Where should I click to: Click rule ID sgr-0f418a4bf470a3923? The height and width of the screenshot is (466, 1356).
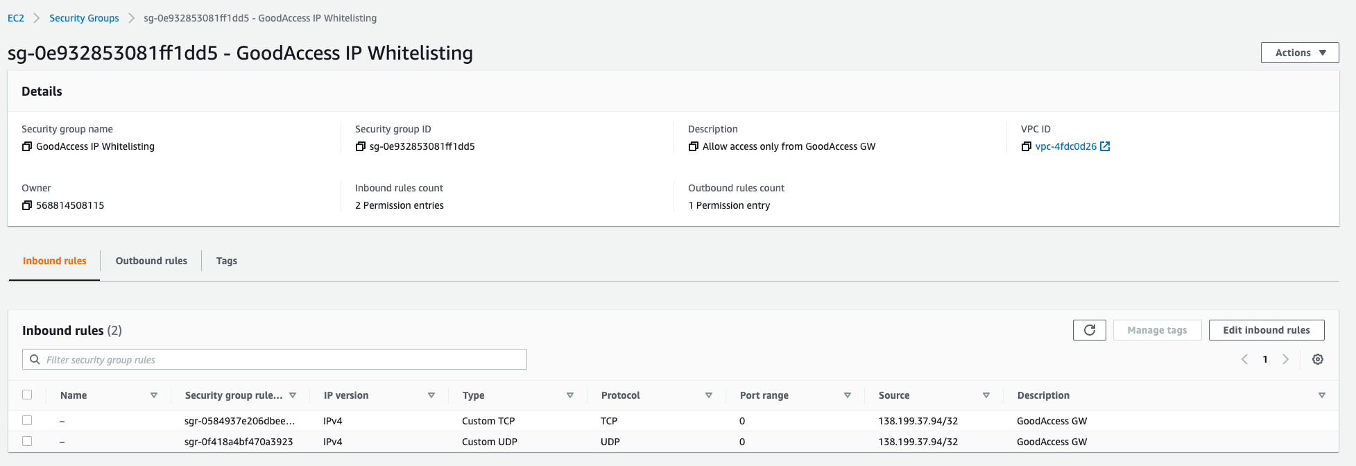coord(239,442)
